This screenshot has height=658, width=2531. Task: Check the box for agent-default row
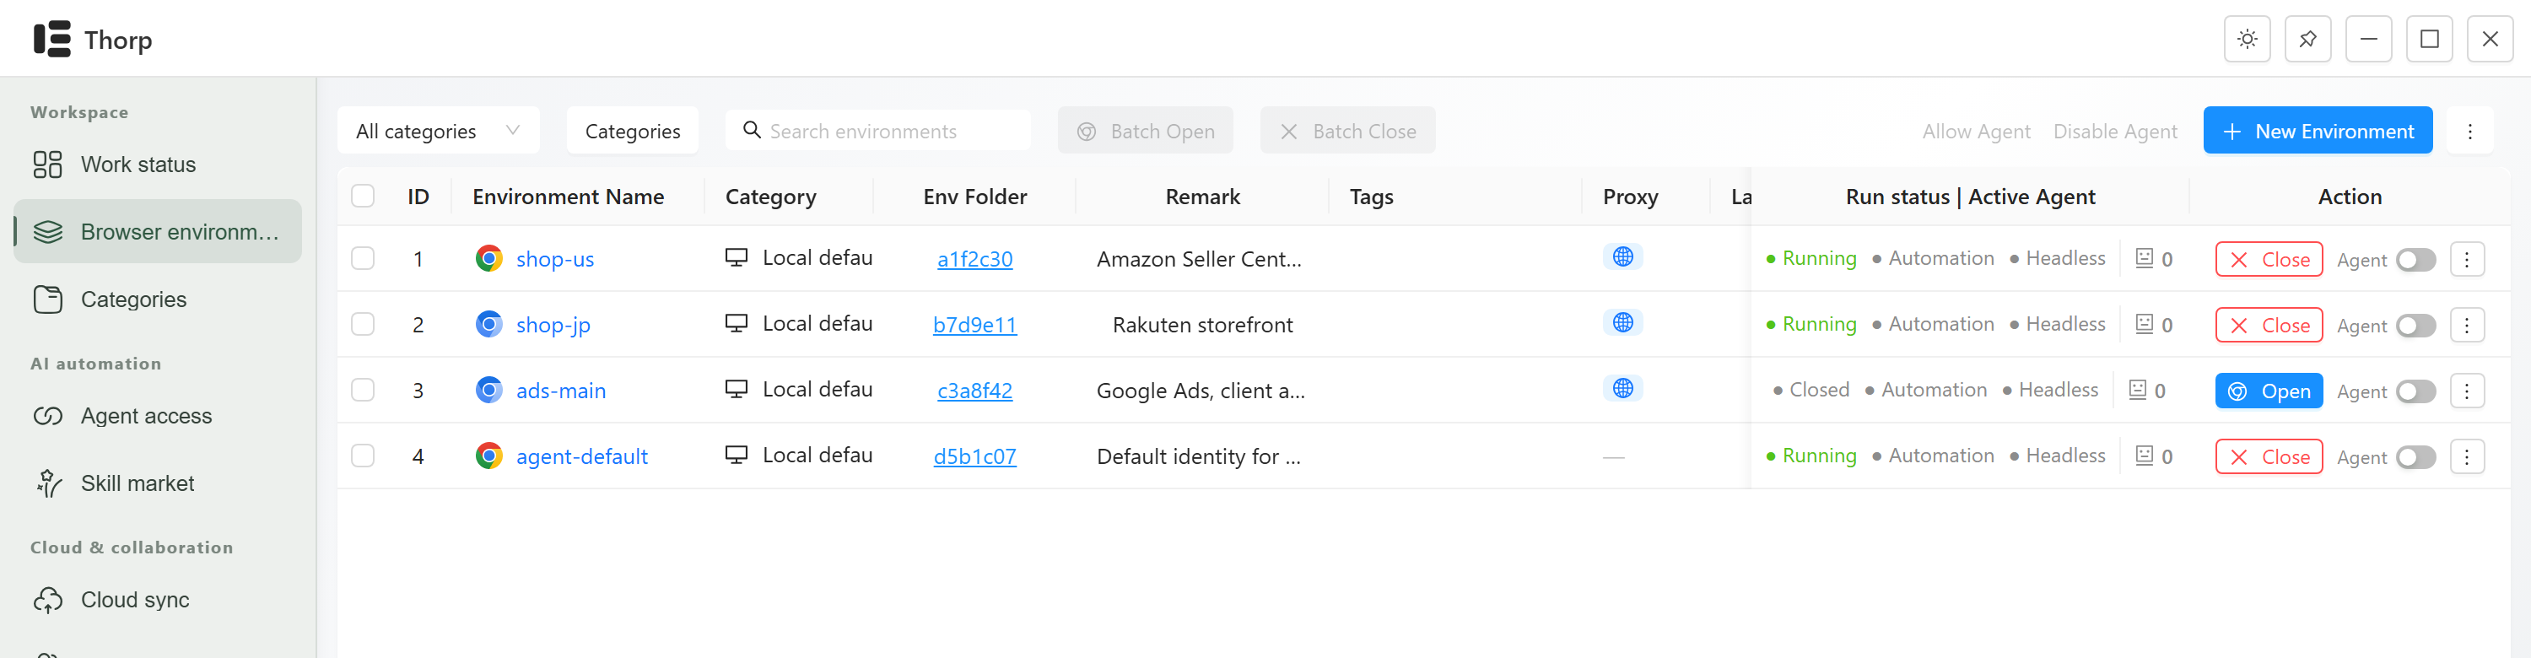point(363,456)
